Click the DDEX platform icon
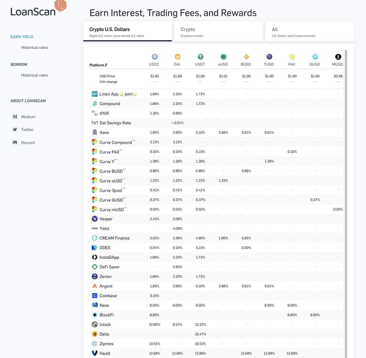This screenshot has height=358, width=366. click(95, 248)
